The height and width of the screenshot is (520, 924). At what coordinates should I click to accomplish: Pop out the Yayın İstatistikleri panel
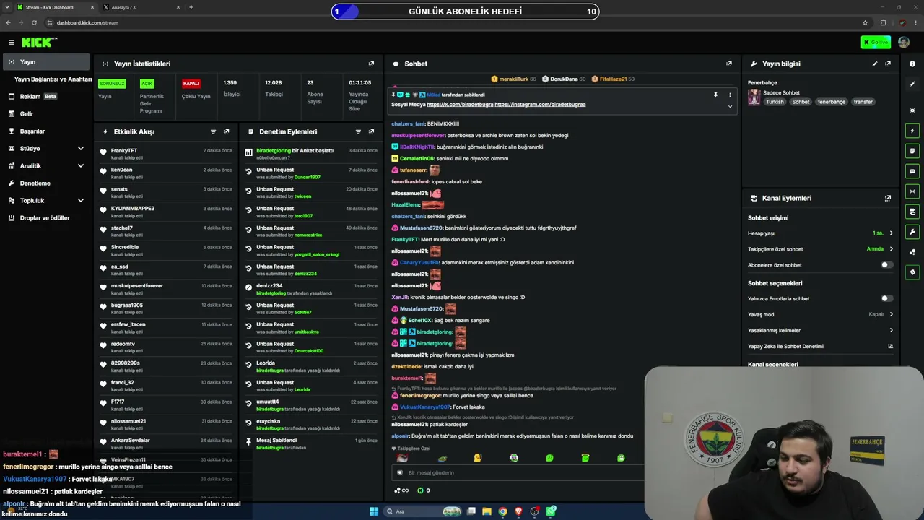pos(371,64)
